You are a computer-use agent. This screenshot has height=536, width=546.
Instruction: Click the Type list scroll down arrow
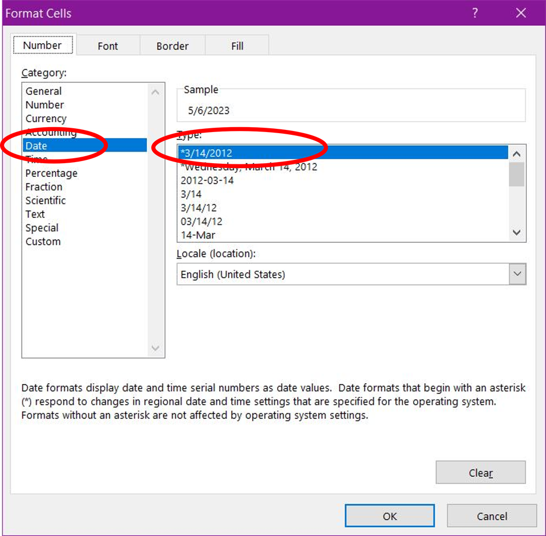[516, 232]
